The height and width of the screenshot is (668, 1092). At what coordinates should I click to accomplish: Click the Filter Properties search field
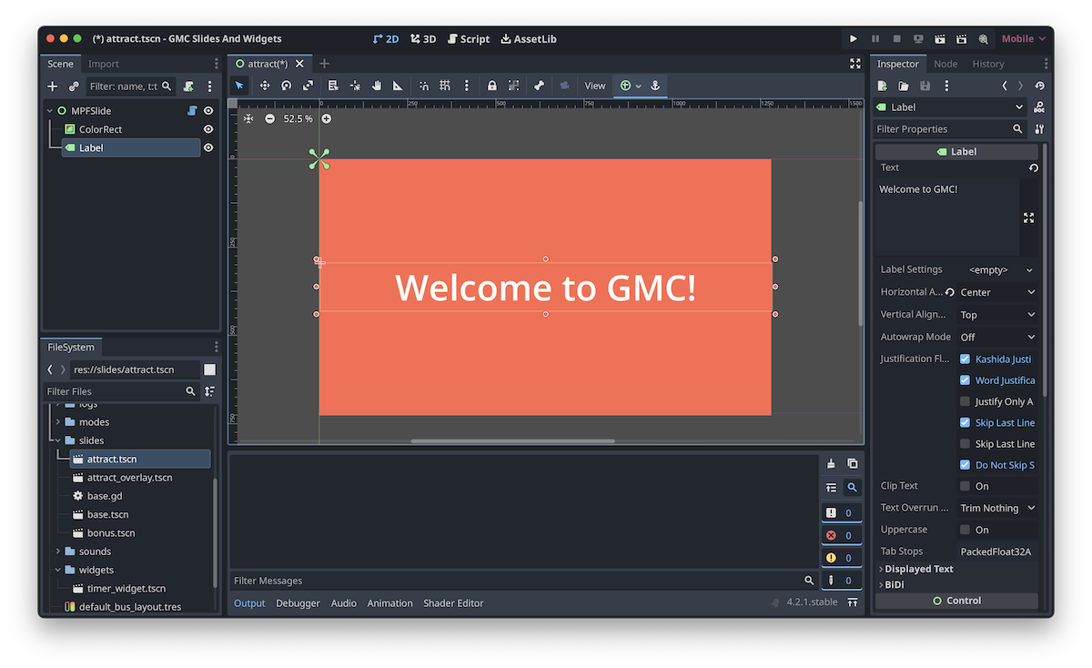pos(942,129)
